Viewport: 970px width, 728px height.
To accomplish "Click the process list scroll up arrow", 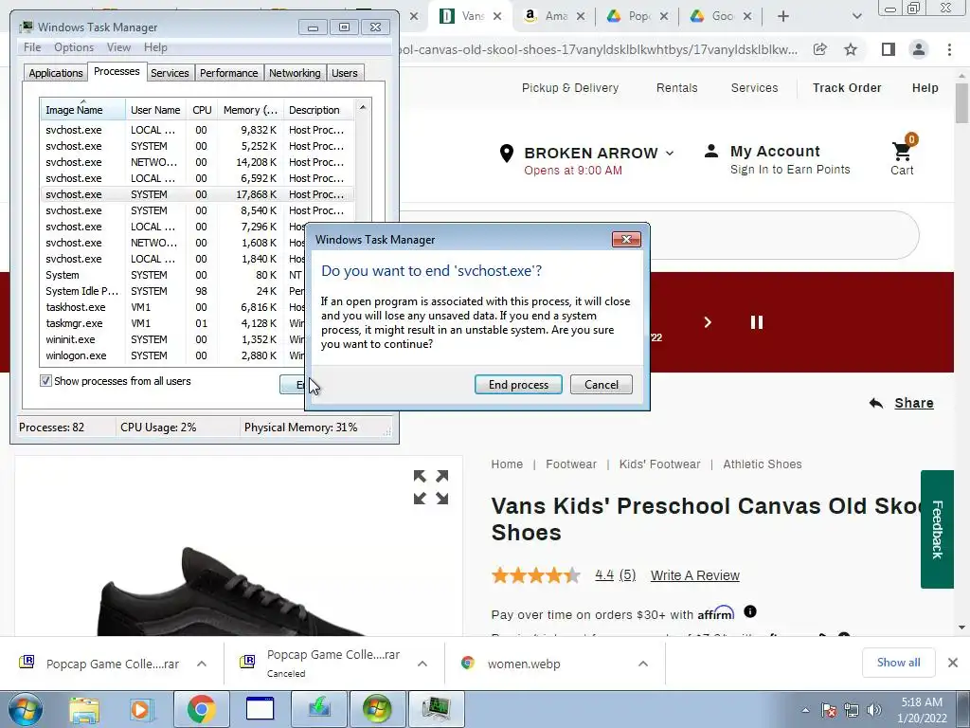I will (363, 107).
